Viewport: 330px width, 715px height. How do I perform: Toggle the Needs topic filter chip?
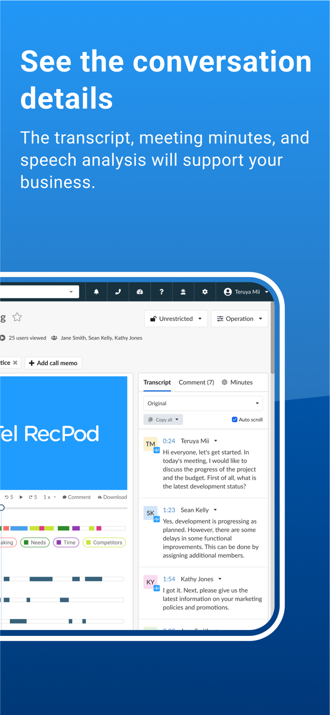[35, 542]
